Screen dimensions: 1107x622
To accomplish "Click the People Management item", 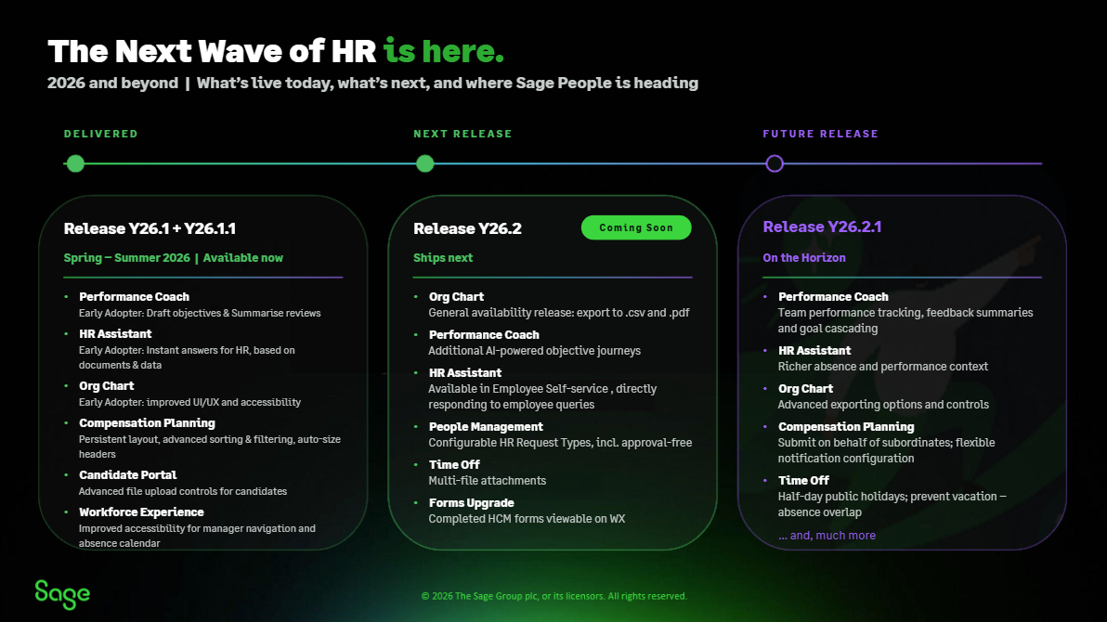I will (x=486, y=426).
